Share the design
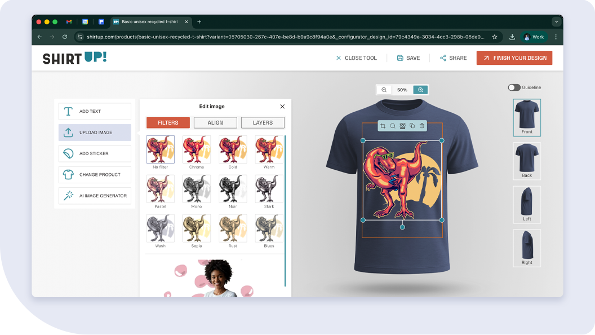This screenshot has height=335, width=595. 453,58
